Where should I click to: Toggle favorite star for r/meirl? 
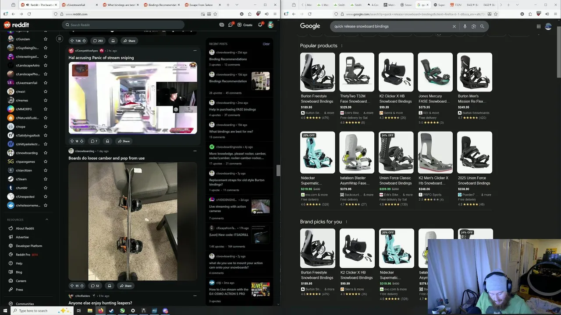click(x=46, y=91)
